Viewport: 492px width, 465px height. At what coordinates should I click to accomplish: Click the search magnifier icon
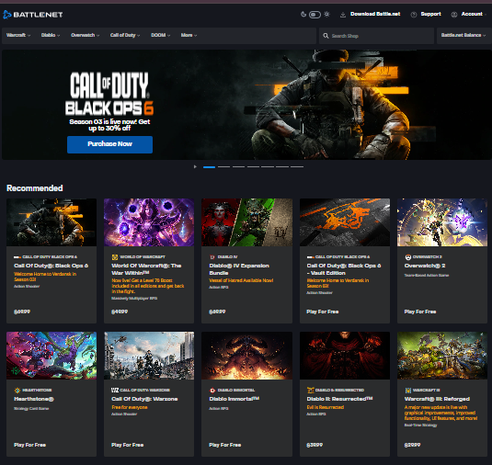(326, 36)
